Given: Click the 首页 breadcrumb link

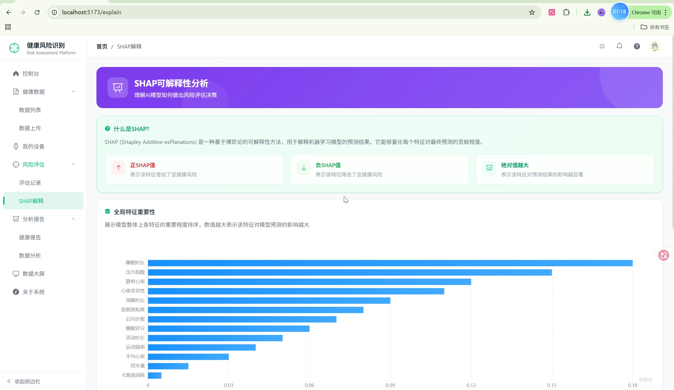Looking at the screenshot, I should [x=102, y=46].
